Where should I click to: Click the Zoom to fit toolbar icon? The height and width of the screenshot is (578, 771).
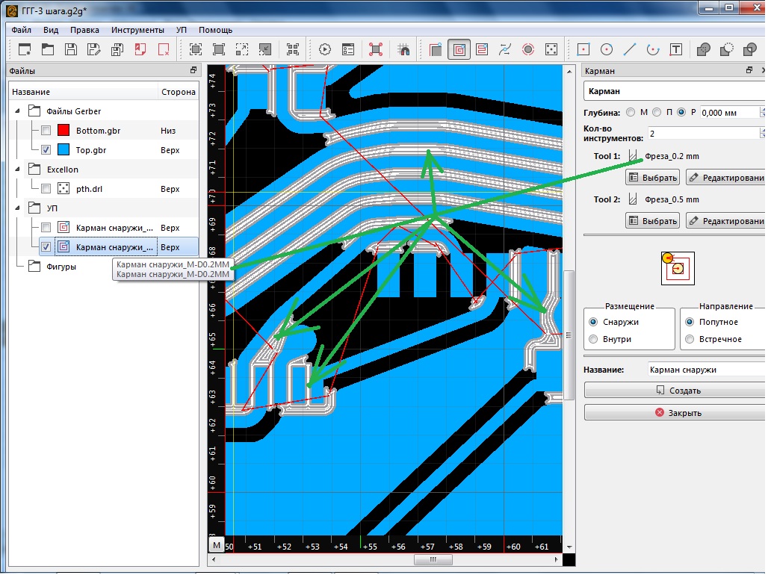[196, 49]
